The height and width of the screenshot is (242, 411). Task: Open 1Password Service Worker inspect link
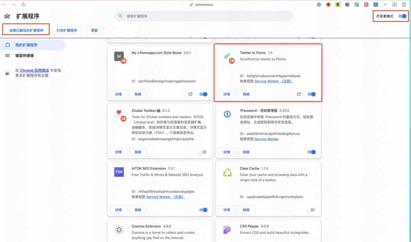pyautogui.click(x=267, y=139)
